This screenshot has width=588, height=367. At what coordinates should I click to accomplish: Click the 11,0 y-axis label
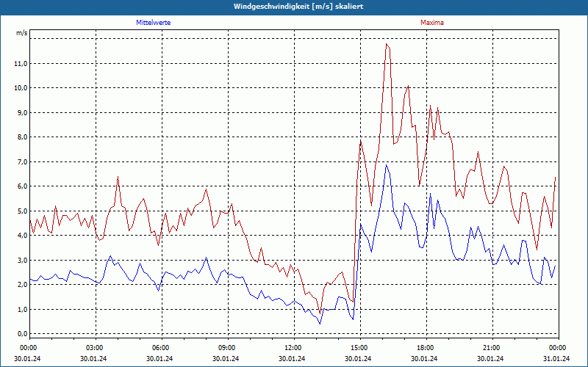21,64
